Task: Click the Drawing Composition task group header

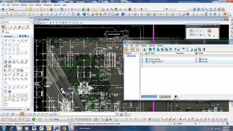Action: click(15, 110)
